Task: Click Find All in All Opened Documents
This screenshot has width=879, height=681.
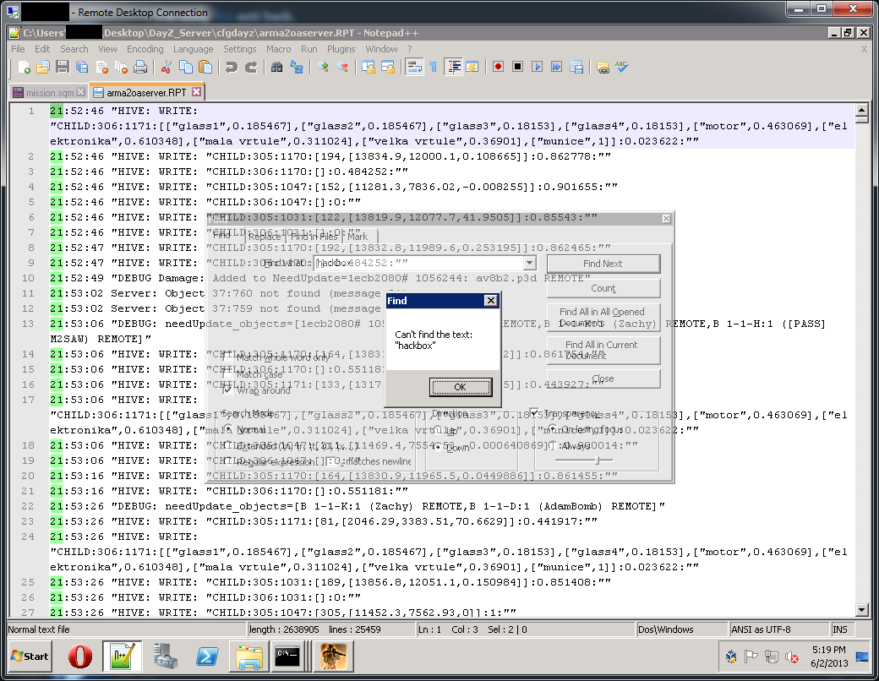Action: (603, 317)
